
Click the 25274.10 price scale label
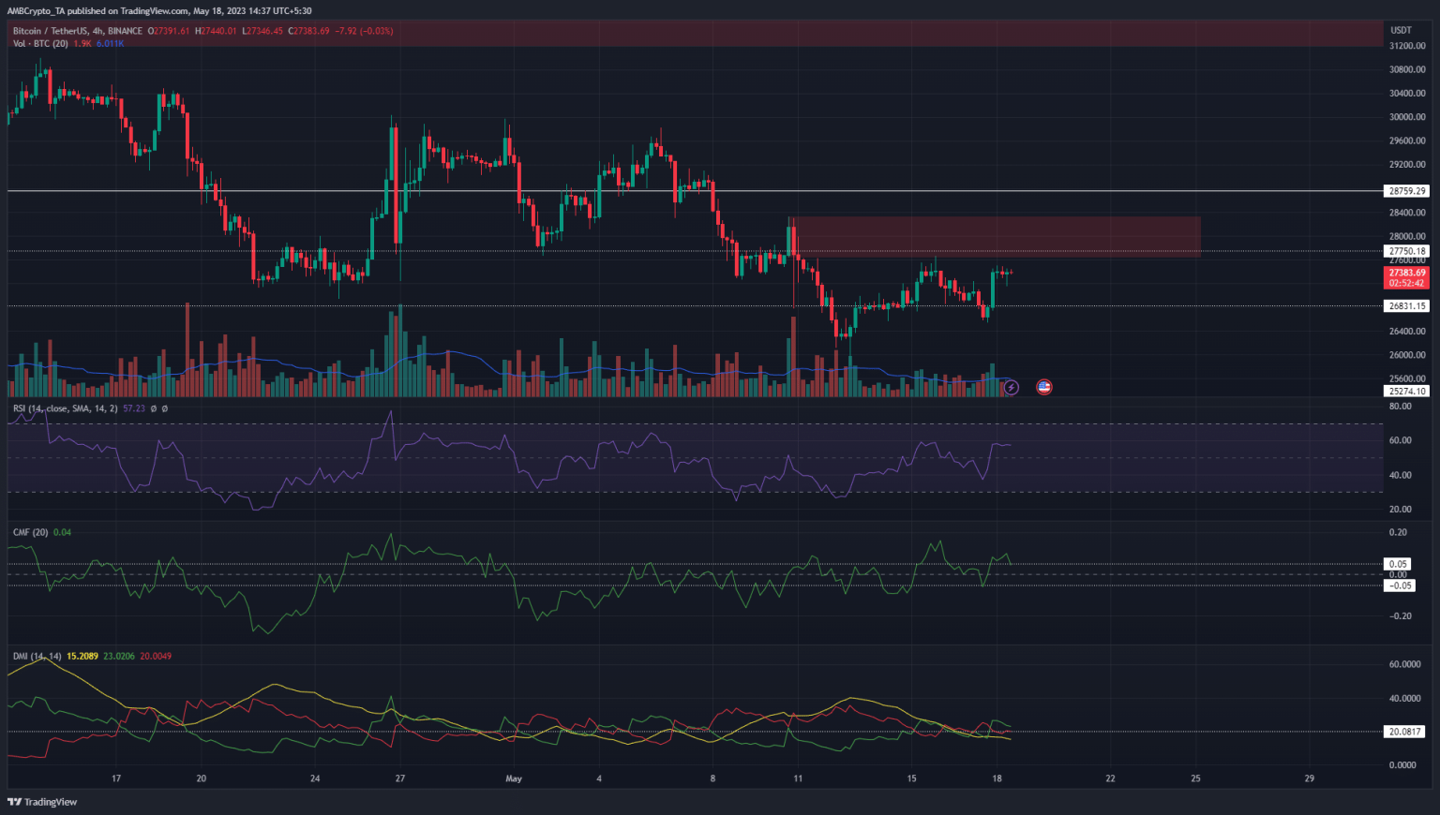pos(1405,390)
